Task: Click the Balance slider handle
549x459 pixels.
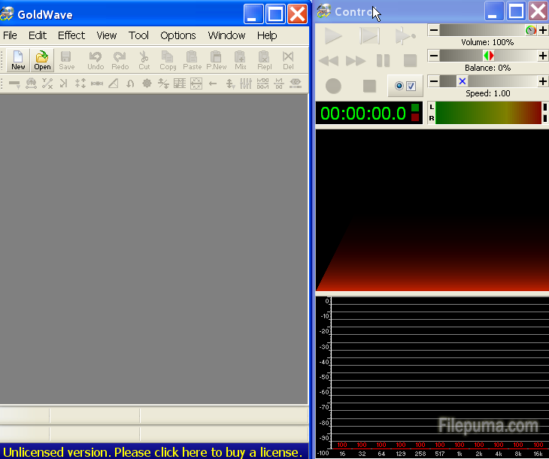Action: tap(488, 56)
